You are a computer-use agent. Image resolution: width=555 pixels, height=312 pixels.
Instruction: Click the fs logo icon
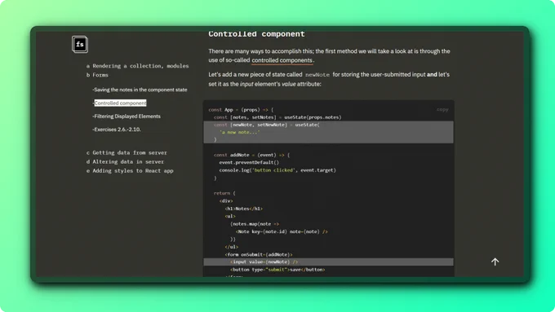(80, 45)
